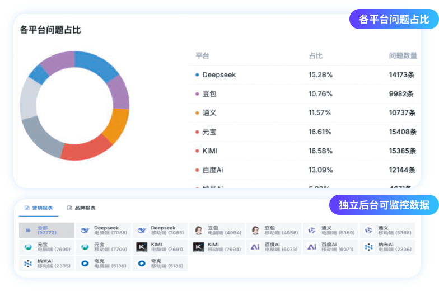Click the light gray donut chart segment
Viewport: 439px width, 291px height.
tap(28, 98)
